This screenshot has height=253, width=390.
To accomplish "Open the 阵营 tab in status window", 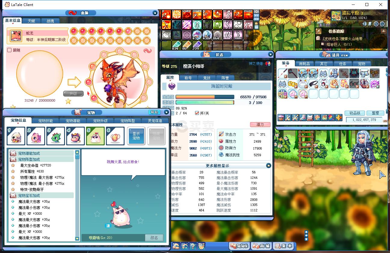I will (x=225, y=78).
